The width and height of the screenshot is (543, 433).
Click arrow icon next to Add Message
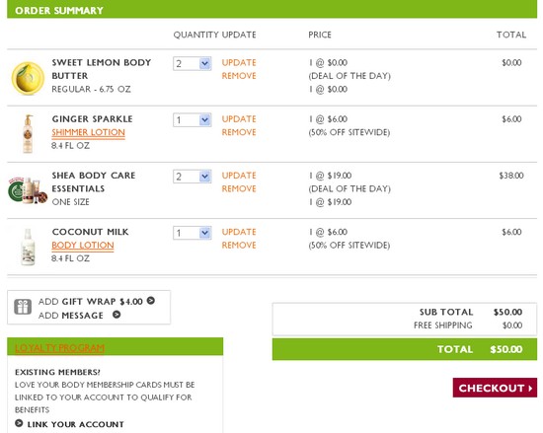point(116,315)
